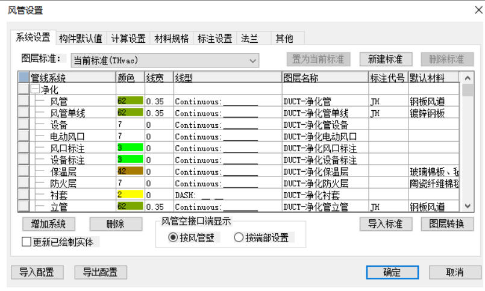485x291 pixels.
Task: Open the 图层标准 dropdown list
Action: (x=165, y=60)
